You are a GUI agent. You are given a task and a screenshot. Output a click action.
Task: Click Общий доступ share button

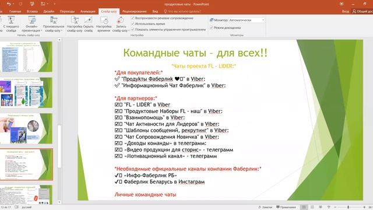(x=363, y=11)
